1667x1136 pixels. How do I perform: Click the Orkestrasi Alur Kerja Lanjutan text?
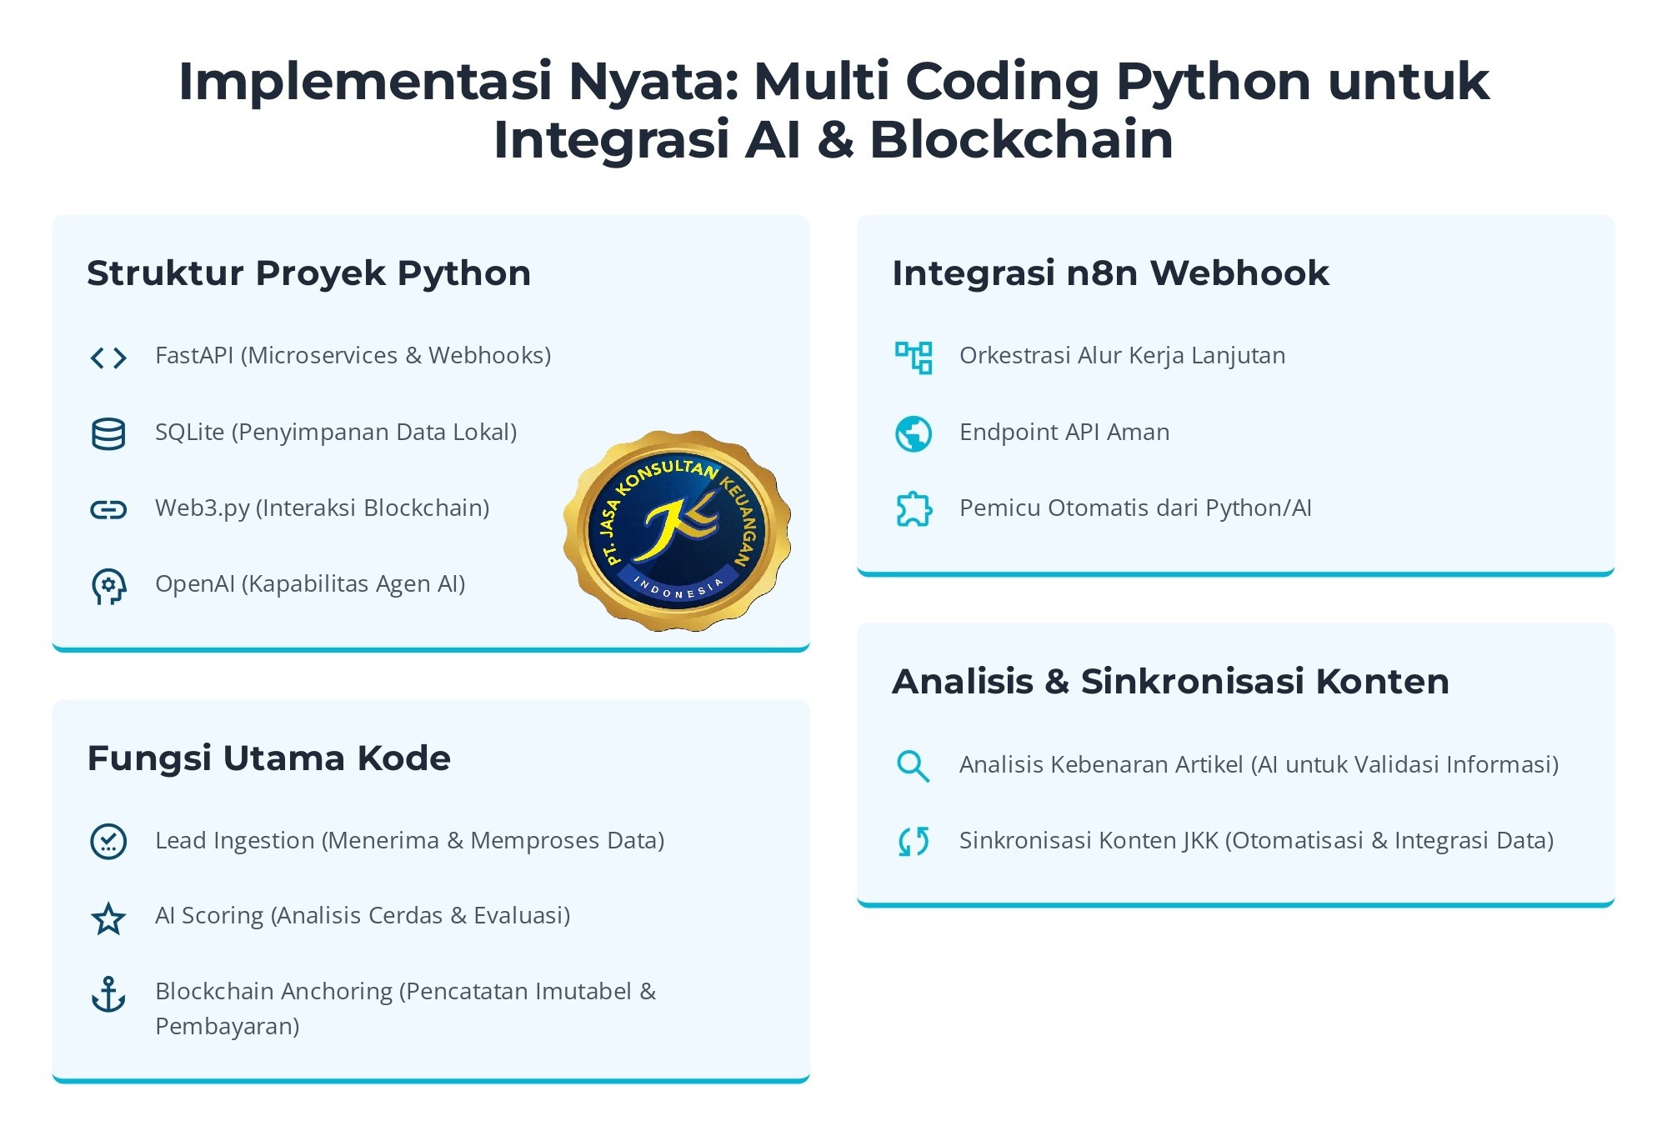(x=1122, y=356)
